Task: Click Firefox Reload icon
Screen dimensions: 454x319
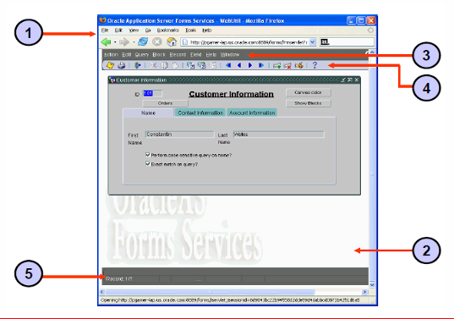Action: click(143, 42)
